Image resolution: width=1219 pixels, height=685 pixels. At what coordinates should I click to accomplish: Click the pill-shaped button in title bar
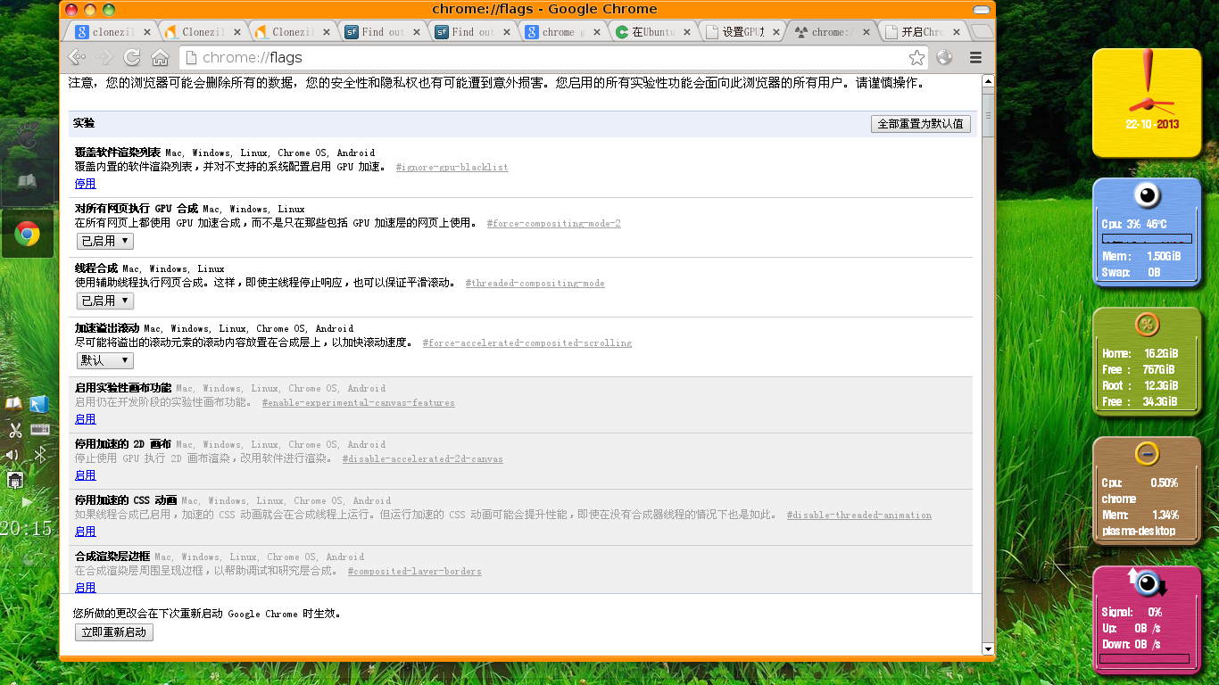click(981, 9)
